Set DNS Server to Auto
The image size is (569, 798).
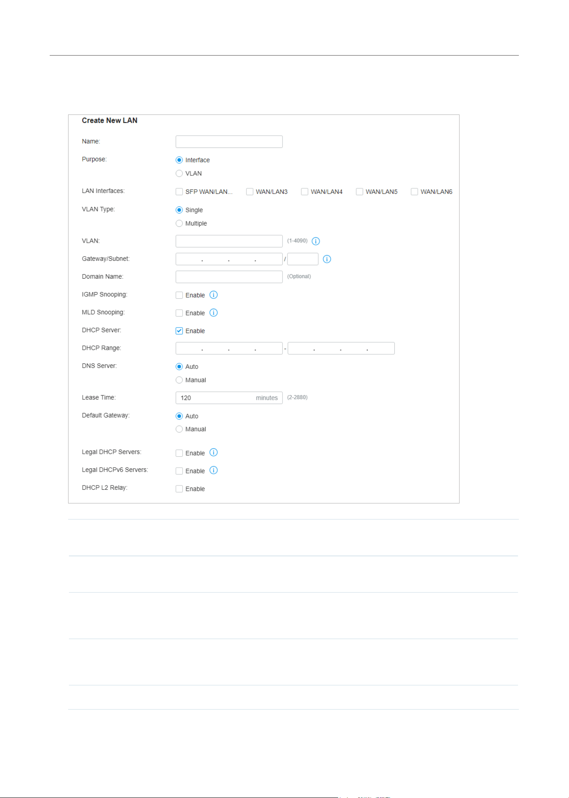[179, 367]
